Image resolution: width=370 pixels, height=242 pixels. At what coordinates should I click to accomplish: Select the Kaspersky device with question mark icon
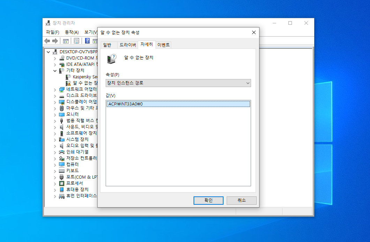[68, 77]
